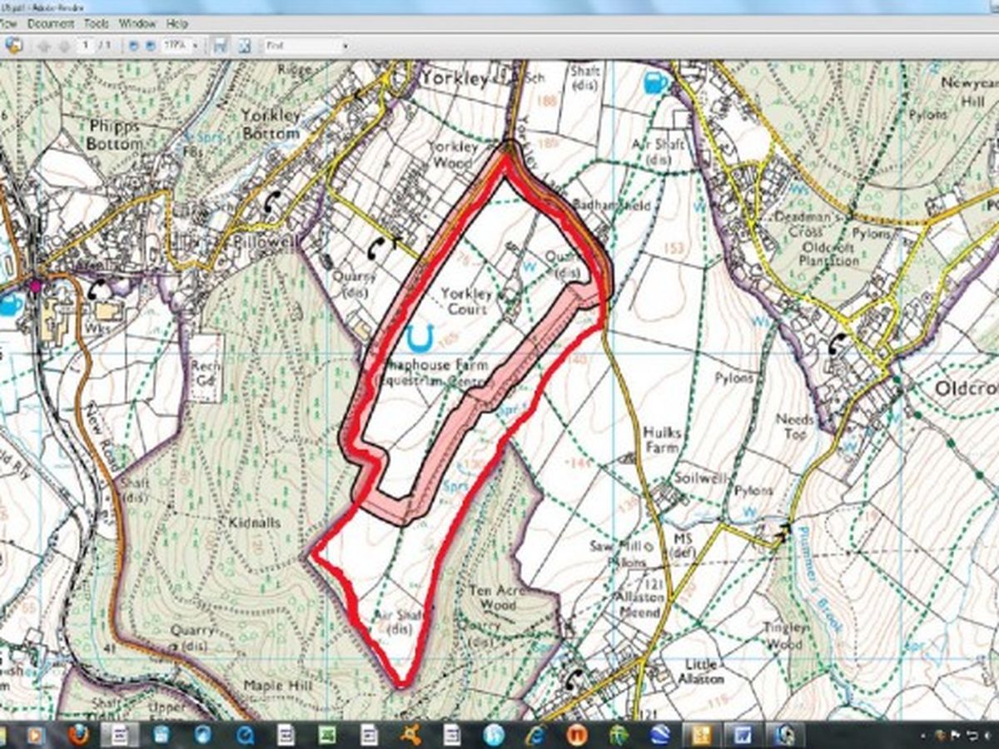999x749 pixels.
Task: Open the Tools menu
Action: [97, 24]
